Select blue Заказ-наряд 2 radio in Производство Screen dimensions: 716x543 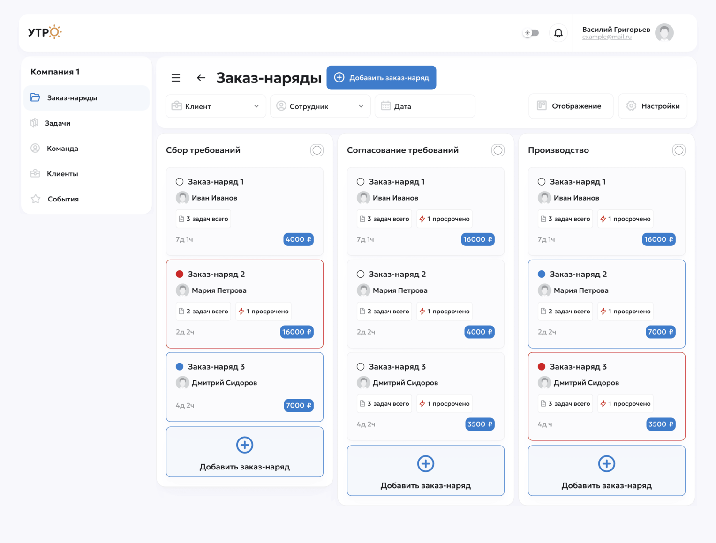[x=542, y=274]
